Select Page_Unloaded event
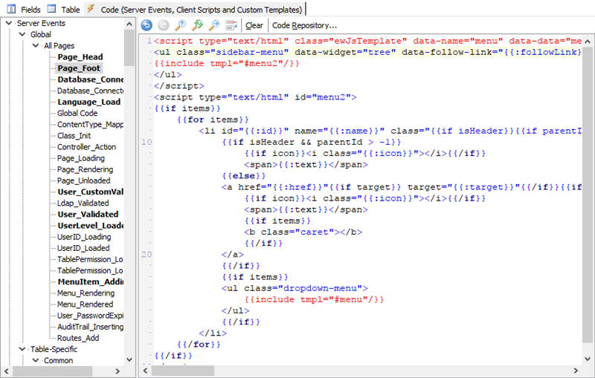Image resolution: width=595 pixels, height=378 pixels. click(x=84, y=180)
